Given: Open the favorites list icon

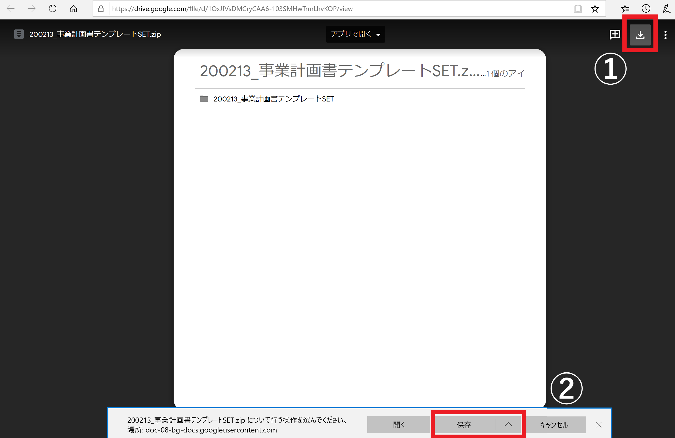Looking at the screenshot, I should point(625,8).
